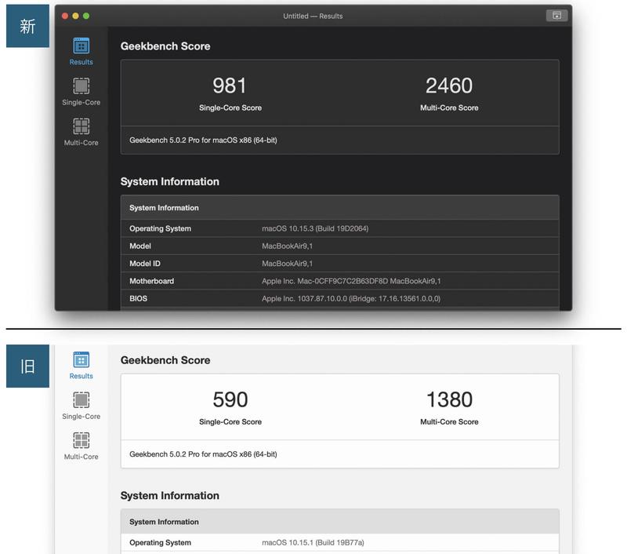Open Single-Core view in the light window sidebar
Image resolution: width=627 pixels, height=554 pixels.
click(81, 401)
